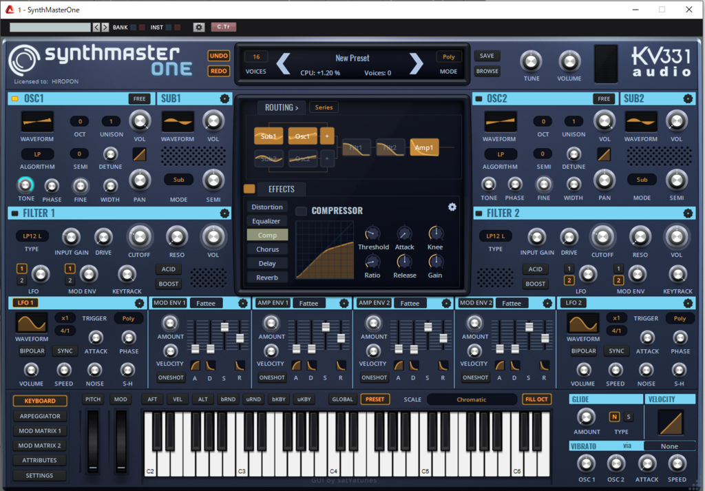
Task: Click the velocity curve display
Action: click(x=671, y=422)
